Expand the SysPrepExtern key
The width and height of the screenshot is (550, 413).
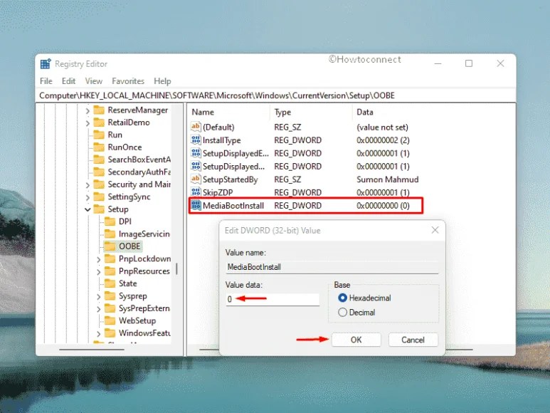[99, 309]
